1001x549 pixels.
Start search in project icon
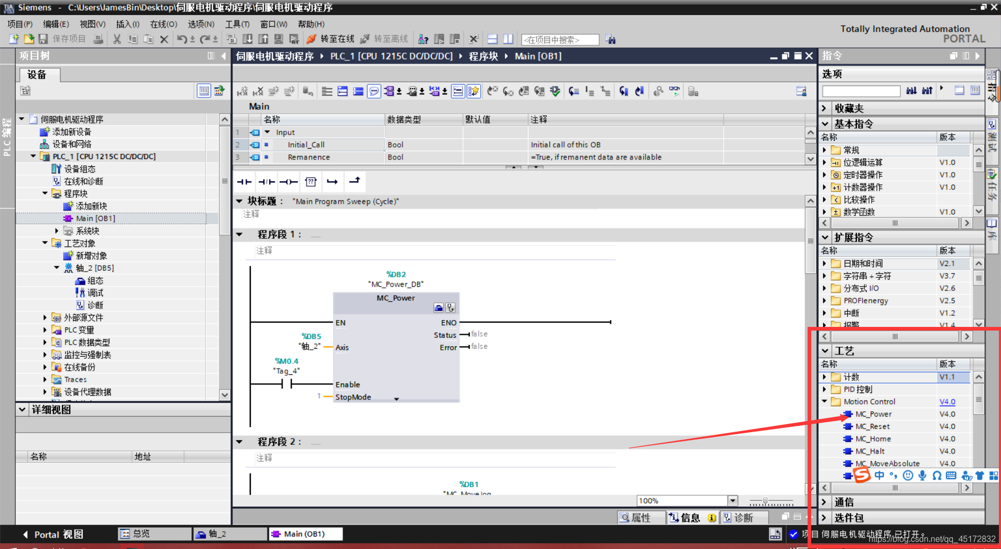(611, 40)
